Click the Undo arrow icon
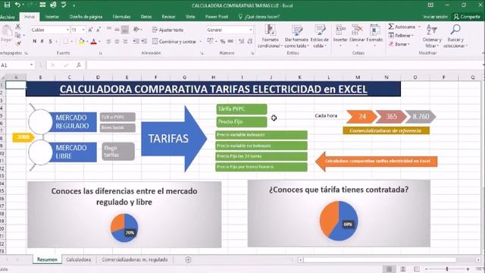Image resolution: width=485 pixels, height=273 pixels. pos(17,5)
